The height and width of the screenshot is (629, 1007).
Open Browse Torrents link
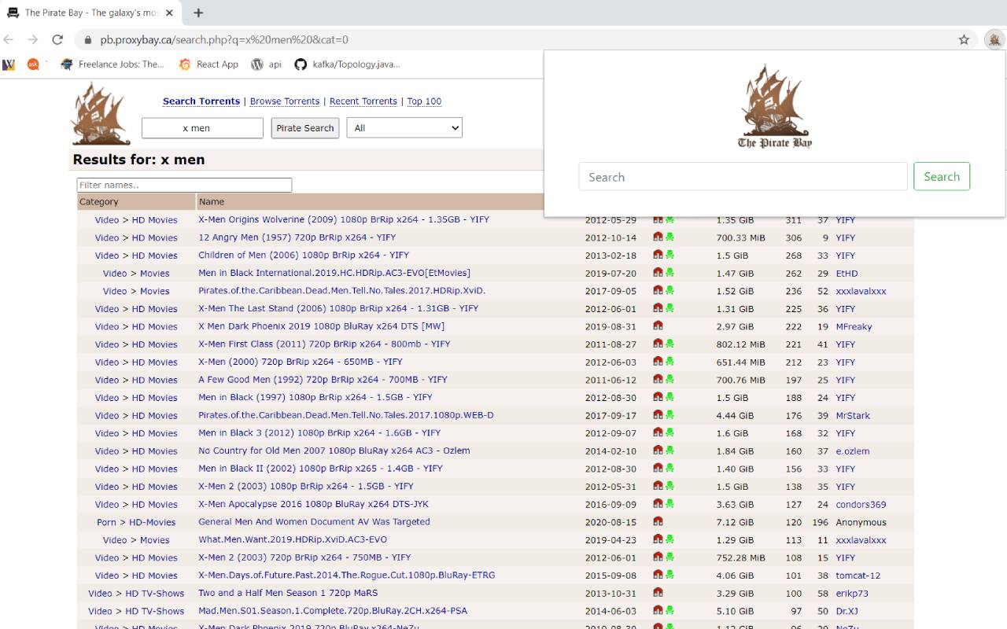285,101
